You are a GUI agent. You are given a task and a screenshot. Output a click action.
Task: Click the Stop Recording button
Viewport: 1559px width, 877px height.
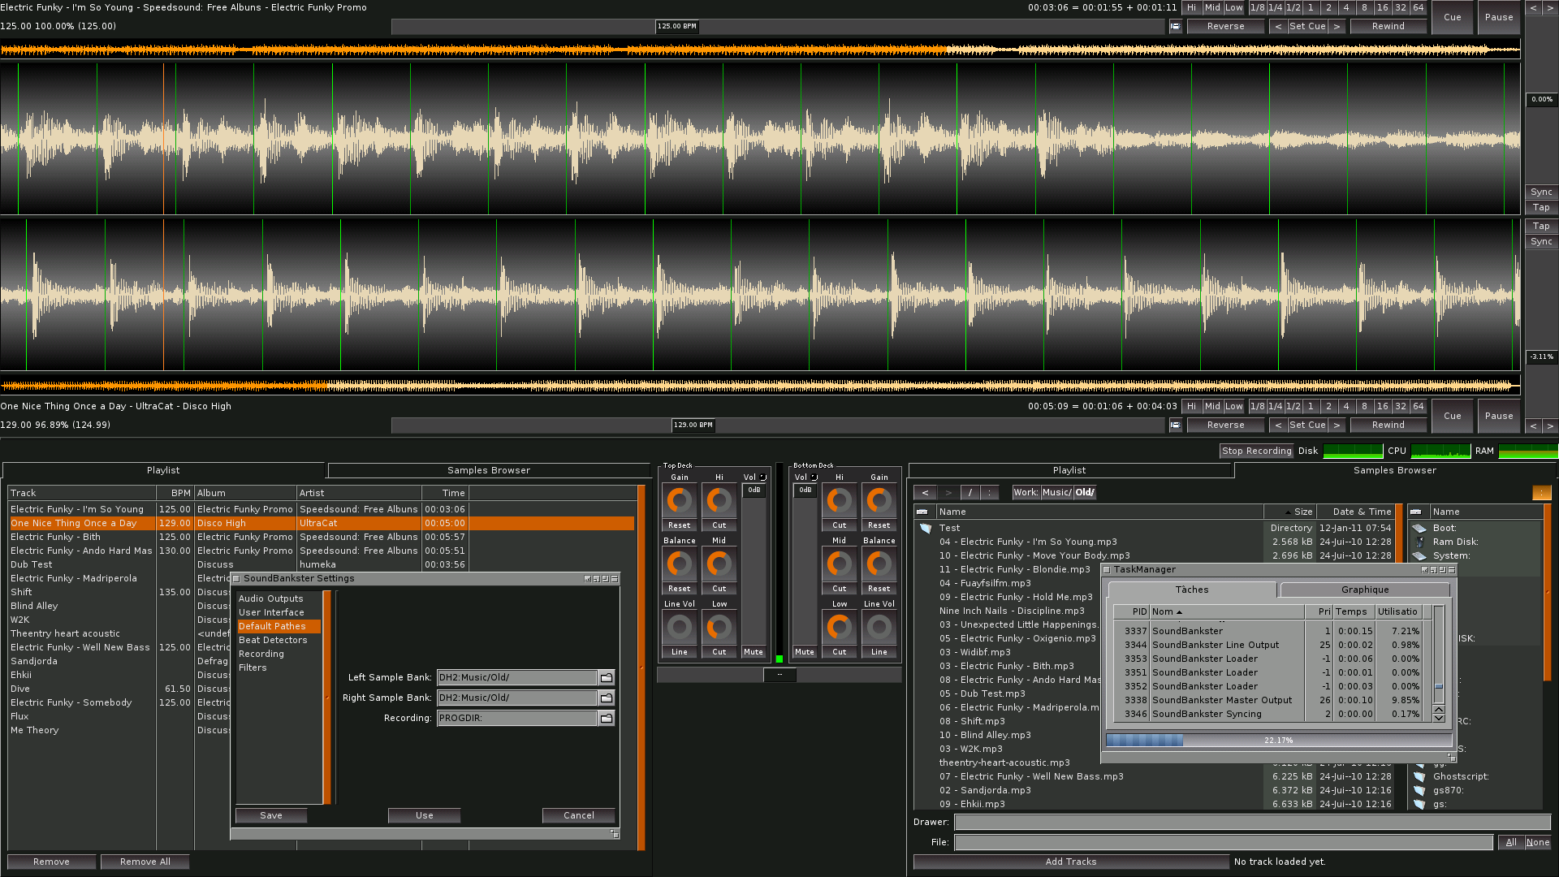[1256, 451]
